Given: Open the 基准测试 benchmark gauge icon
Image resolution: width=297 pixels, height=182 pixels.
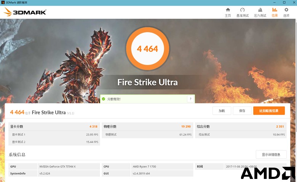Looking at the screenshot, I should pyautogui.click(x=242, y=13).
